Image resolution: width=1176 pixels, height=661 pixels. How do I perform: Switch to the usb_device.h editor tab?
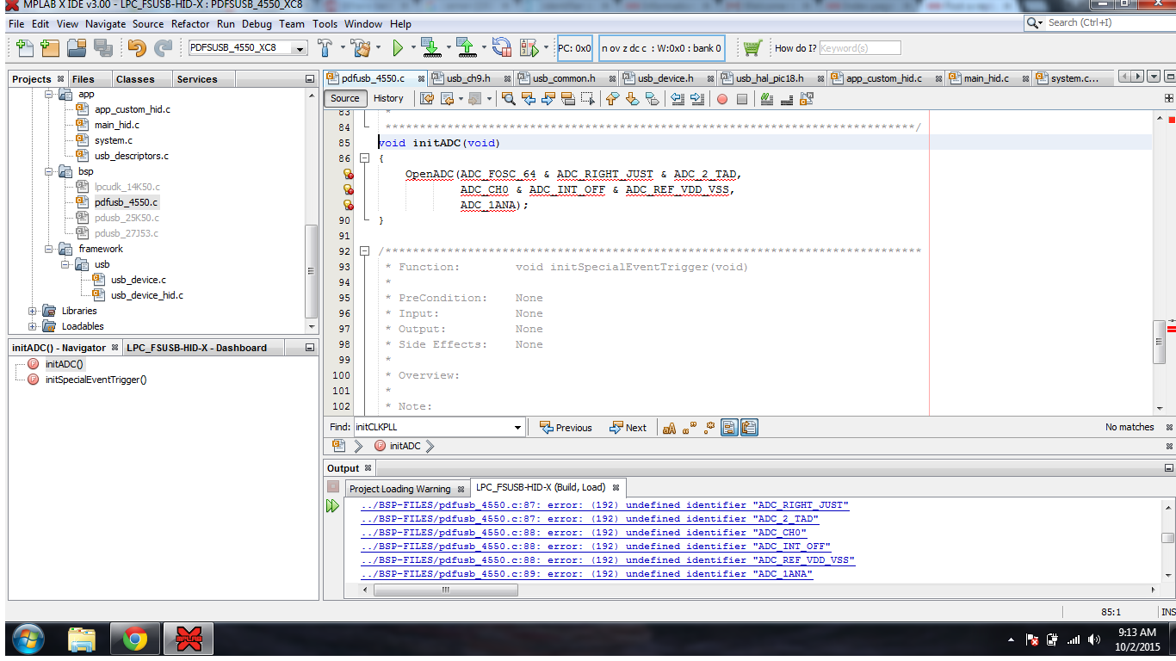[665, 78]
